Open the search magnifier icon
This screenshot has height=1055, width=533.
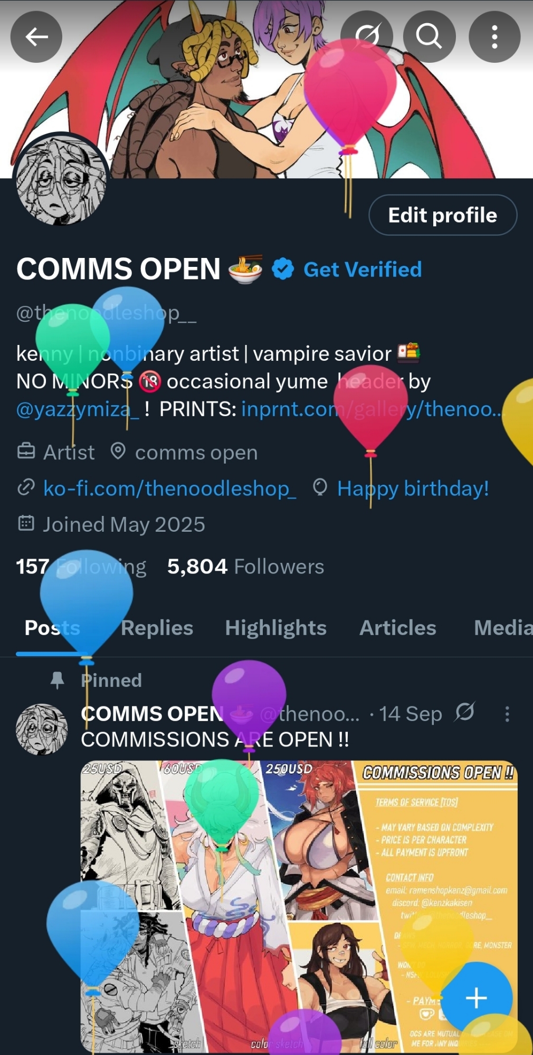click(x=429, y=37)
